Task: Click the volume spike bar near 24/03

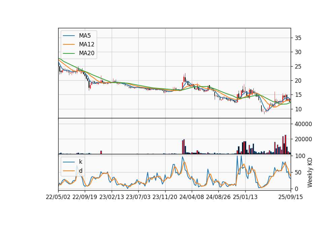Action: pos(184,147)
